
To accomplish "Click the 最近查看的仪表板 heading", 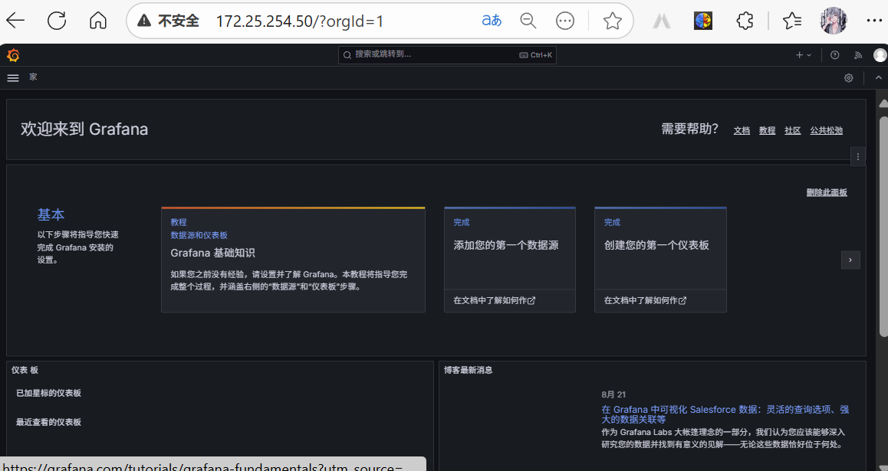I will pos(49,422).
